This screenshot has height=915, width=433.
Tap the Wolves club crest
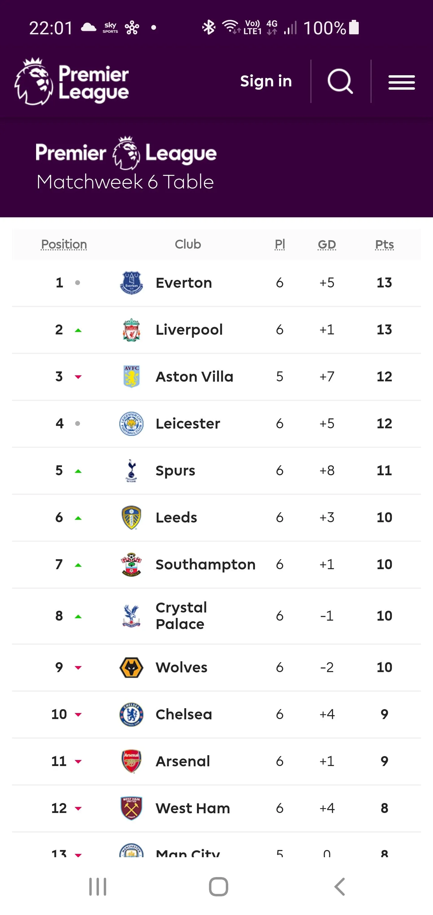pyautogui.click(x=131, y=667)
